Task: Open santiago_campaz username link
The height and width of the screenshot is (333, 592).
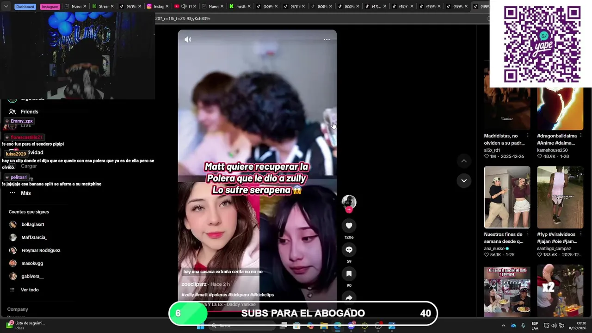Action: pyautogui.click(x=554, y=248)
